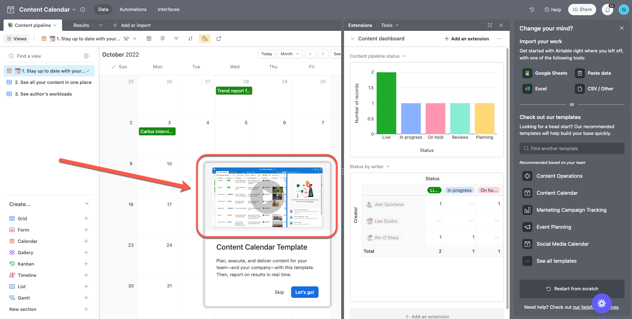Select view 3. See author's workloads

tap(49, 94)
